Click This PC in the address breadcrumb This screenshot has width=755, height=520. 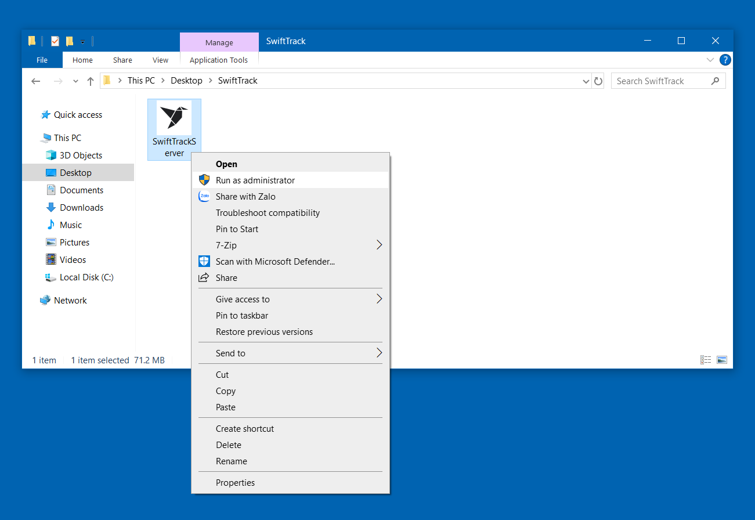(x=141, y=81)
